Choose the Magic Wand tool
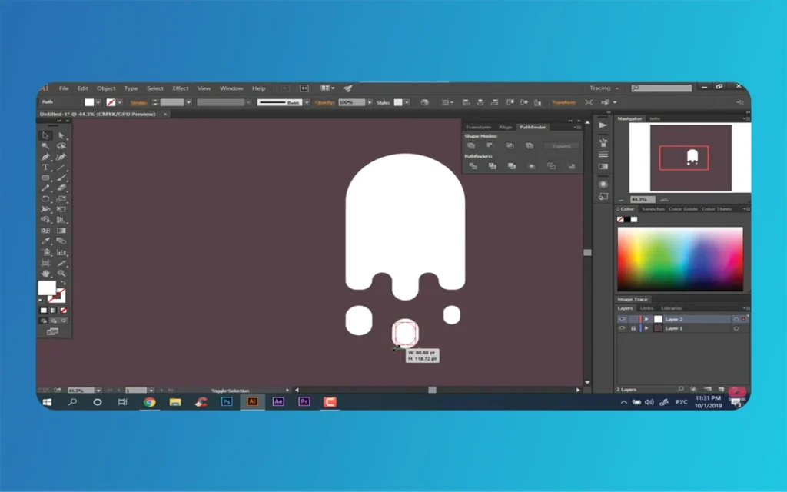The image size is (787, 492). (x=45, y=146)
